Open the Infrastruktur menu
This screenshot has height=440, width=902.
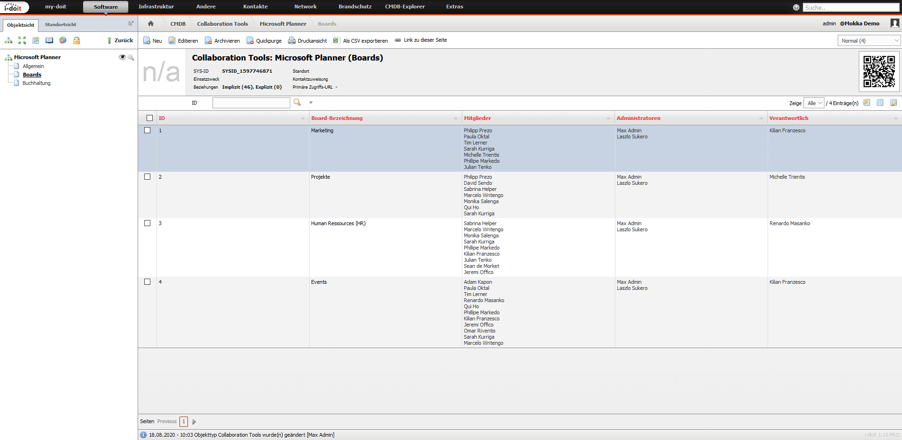coord(156,7)
